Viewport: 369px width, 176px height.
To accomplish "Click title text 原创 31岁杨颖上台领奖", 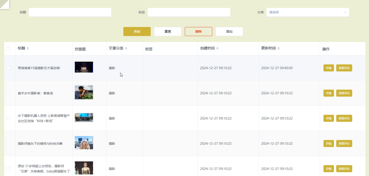I will click(44, 169).
